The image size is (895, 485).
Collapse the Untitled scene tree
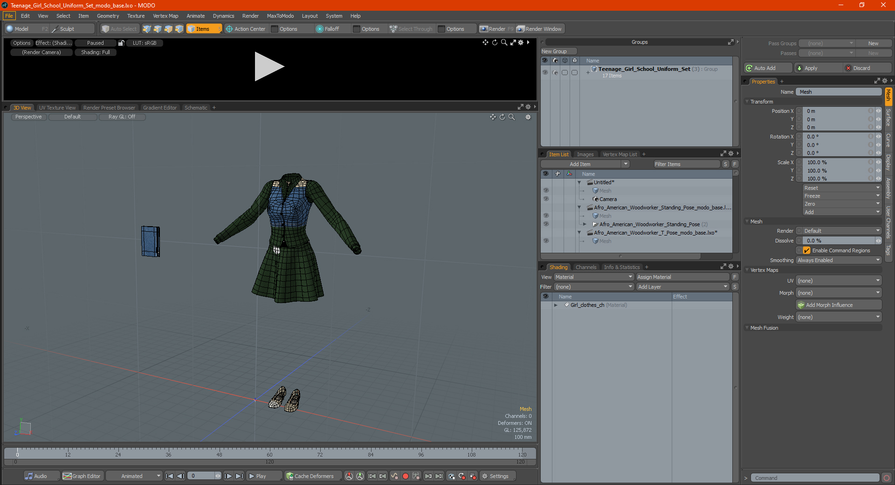[579, 182]
